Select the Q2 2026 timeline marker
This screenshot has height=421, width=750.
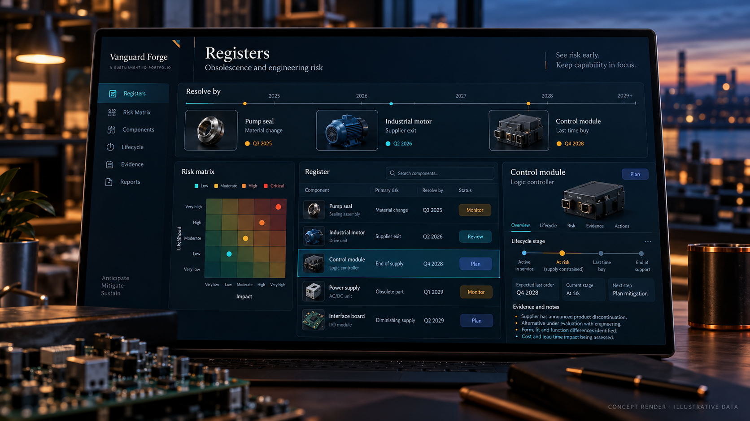tap(391, 103)
